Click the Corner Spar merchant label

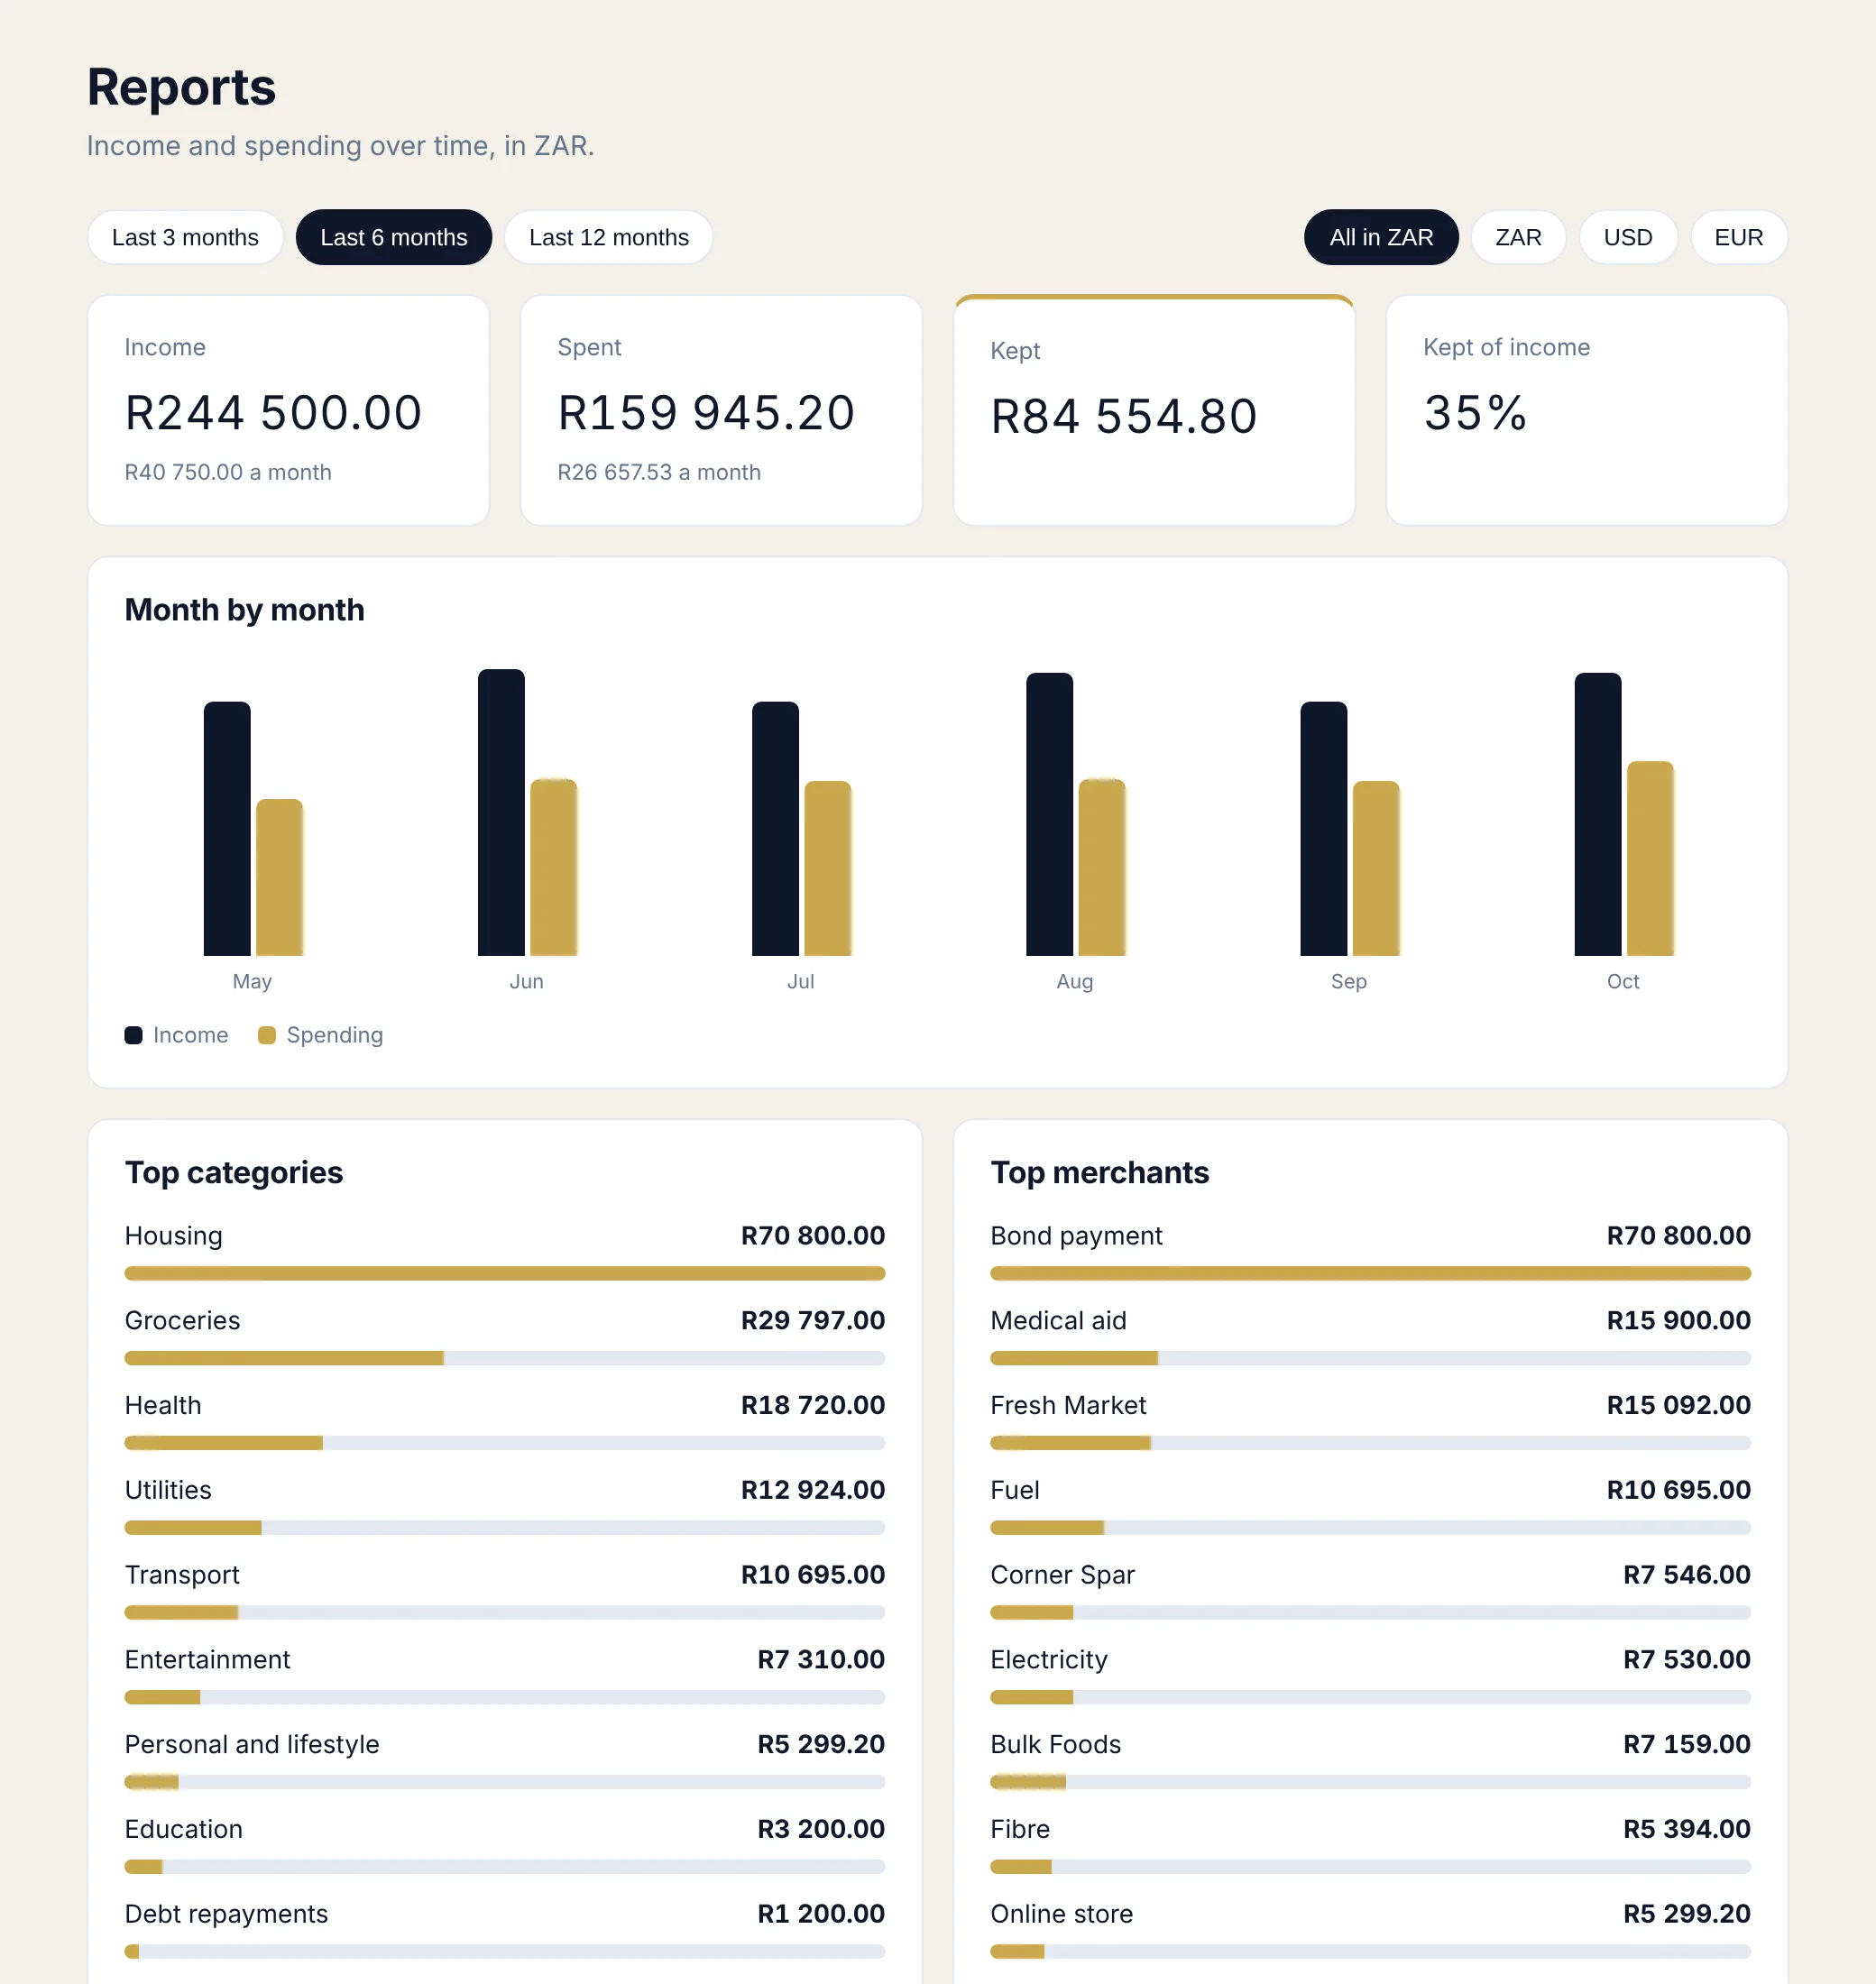pos(1062,1575)
